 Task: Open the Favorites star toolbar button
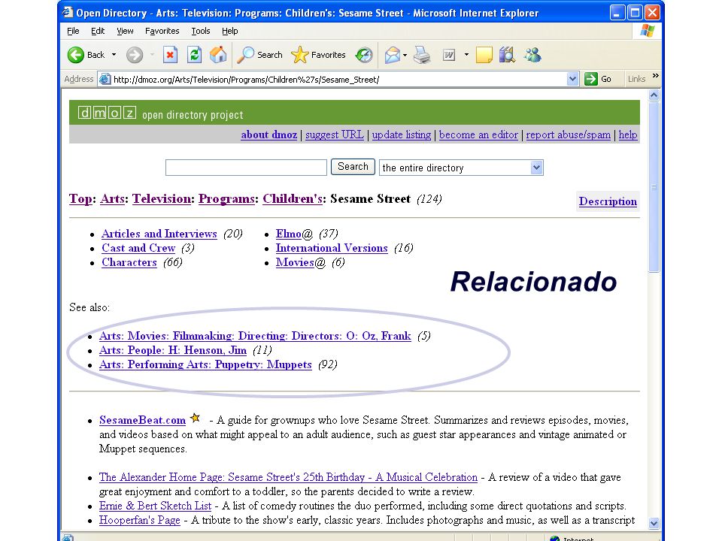[318, 55]
